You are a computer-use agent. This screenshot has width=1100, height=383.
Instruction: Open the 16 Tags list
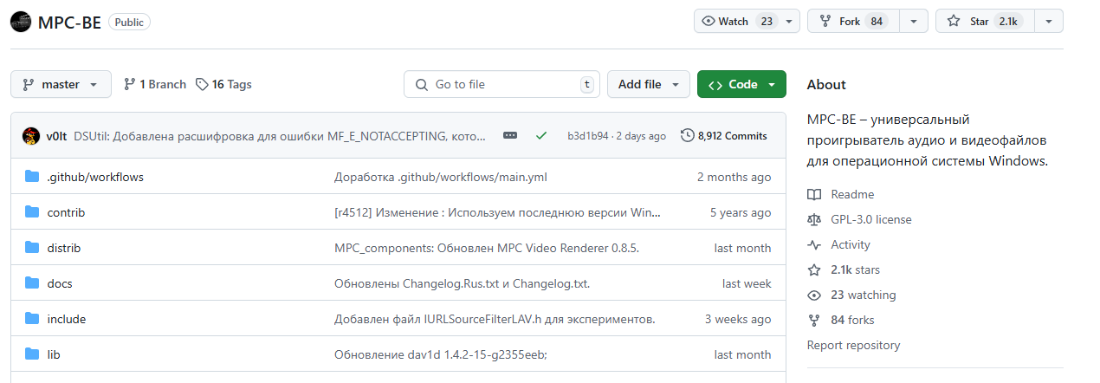[x=223, y=84]
